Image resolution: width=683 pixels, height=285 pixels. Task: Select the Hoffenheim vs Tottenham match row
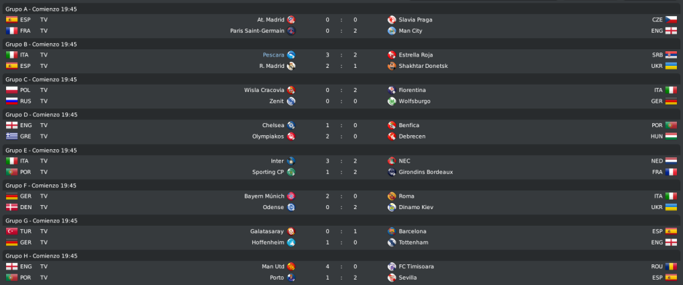(x=341, y=242)
